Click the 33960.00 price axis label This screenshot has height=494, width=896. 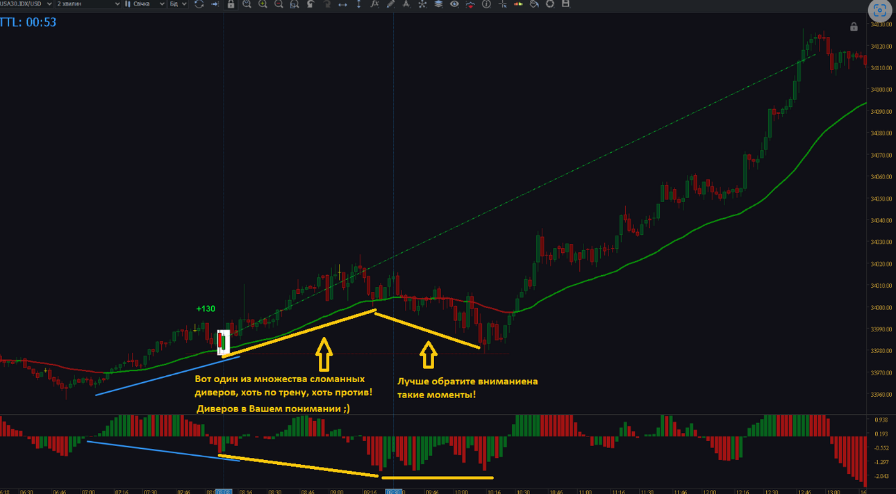coord(880,395)
